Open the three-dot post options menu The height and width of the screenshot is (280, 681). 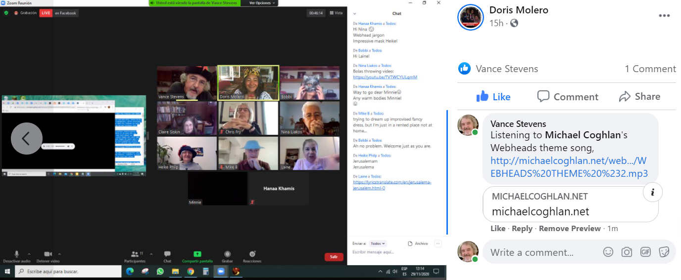click(664, 16)
